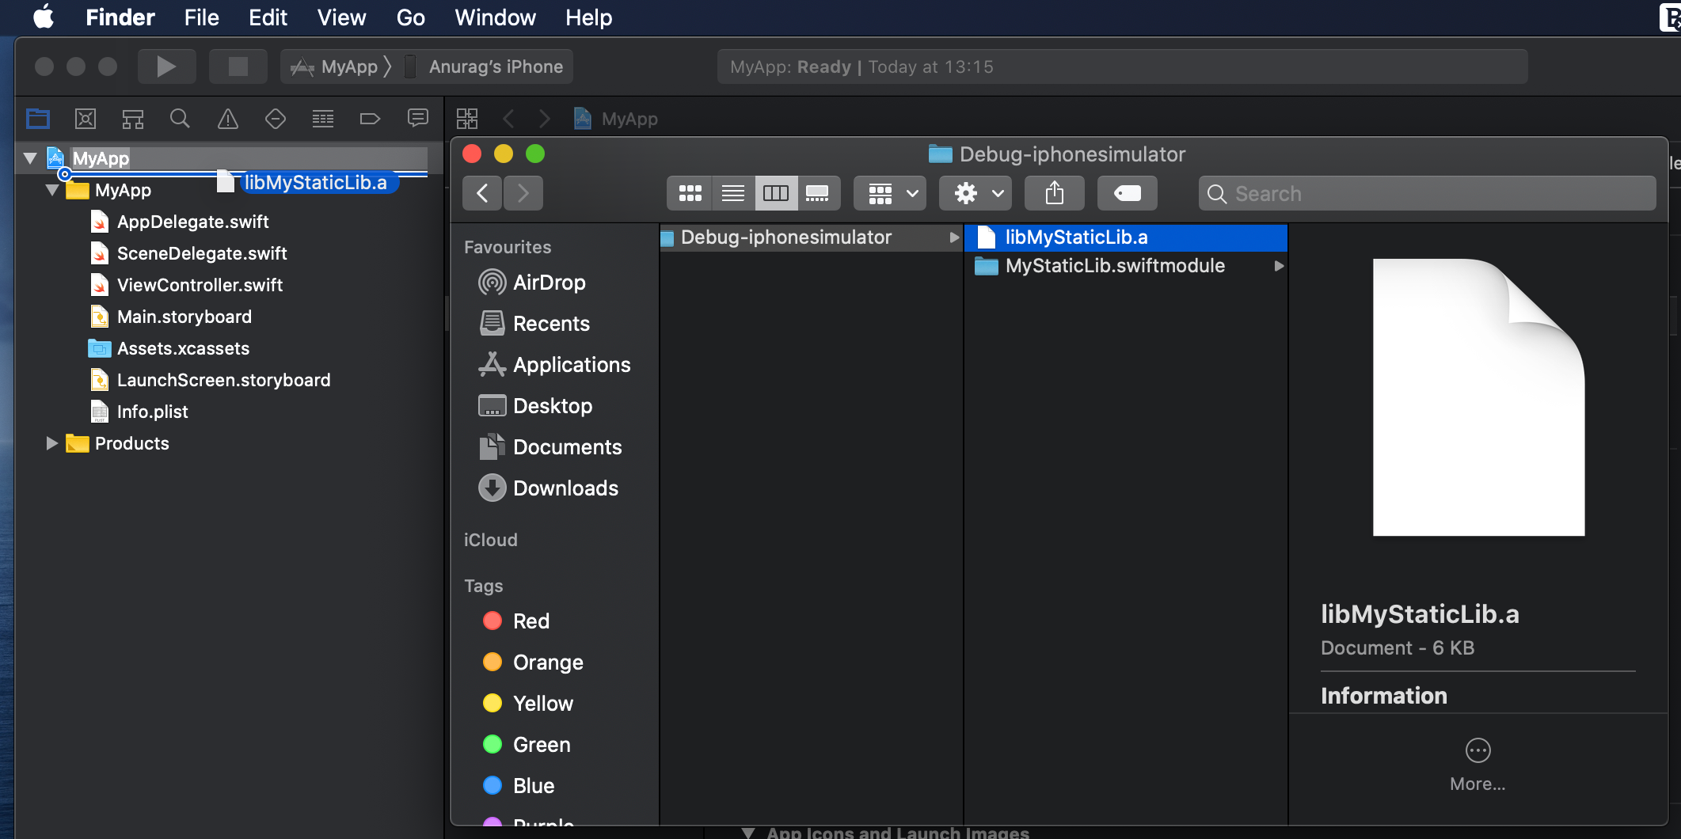
Task: Toggle the Project navigator folder icon
Action: click(x=37, y=119)
